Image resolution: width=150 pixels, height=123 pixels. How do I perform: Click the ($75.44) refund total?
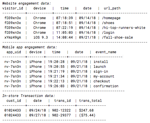tap(87, 115)
